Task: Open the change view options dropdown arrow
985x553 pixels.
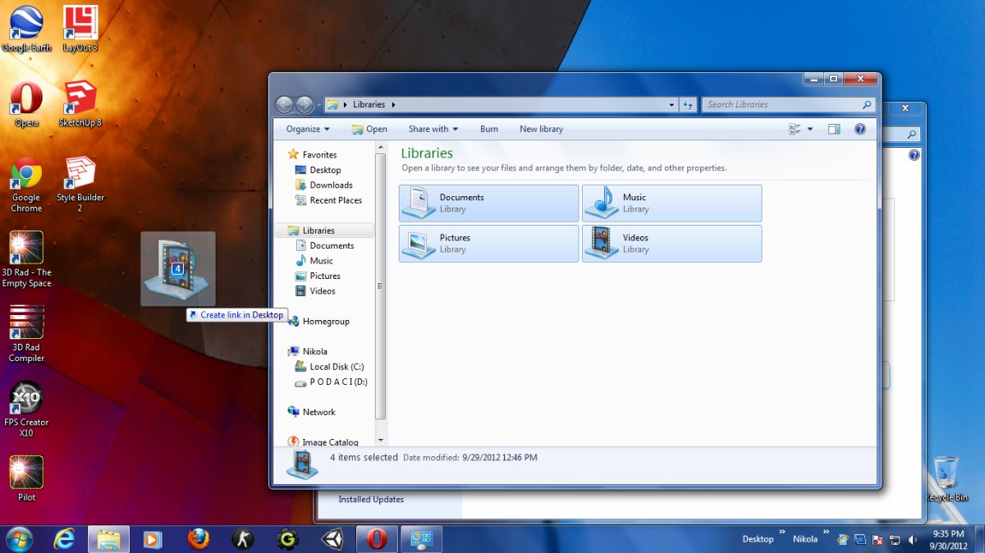Action: pos(810,129)
